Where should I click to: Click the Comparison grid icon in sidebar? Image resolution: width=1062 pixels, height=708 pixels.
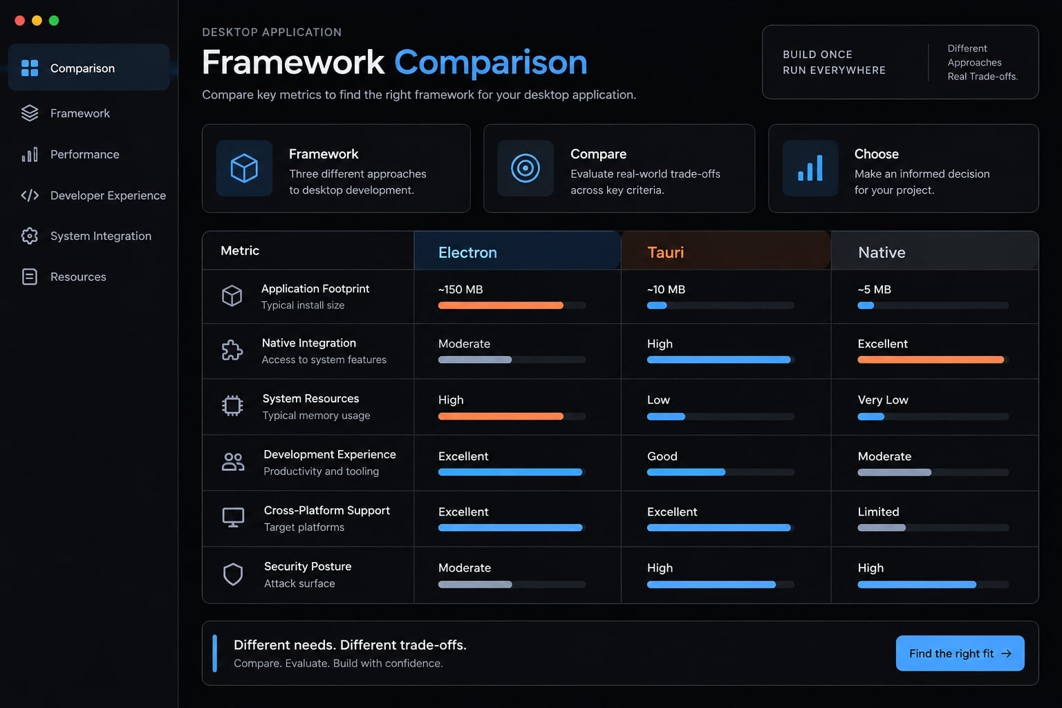[30, 68]
